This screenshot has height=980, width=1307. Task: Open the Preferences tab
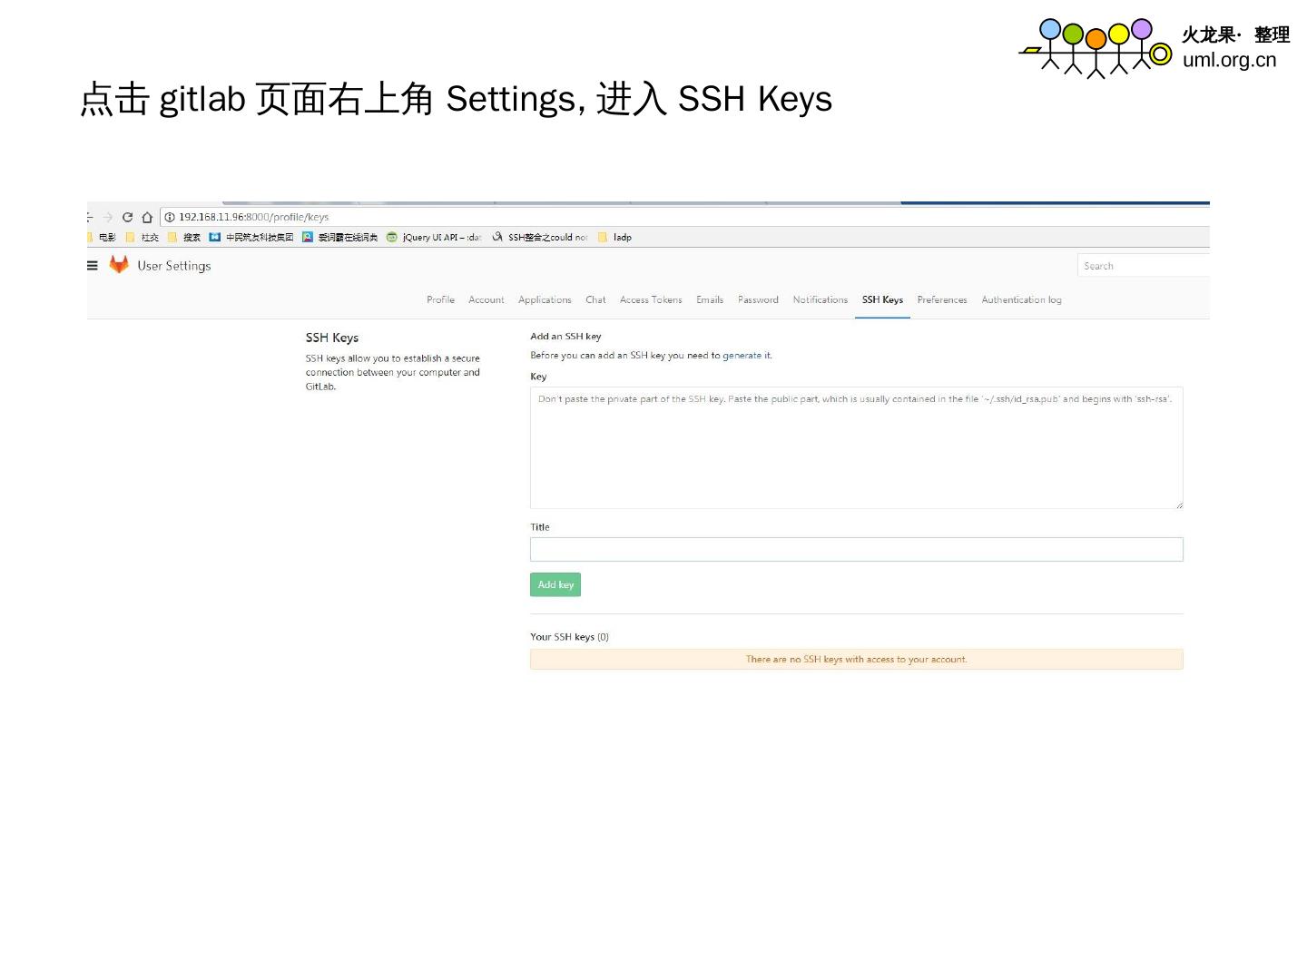click(941, 300)
